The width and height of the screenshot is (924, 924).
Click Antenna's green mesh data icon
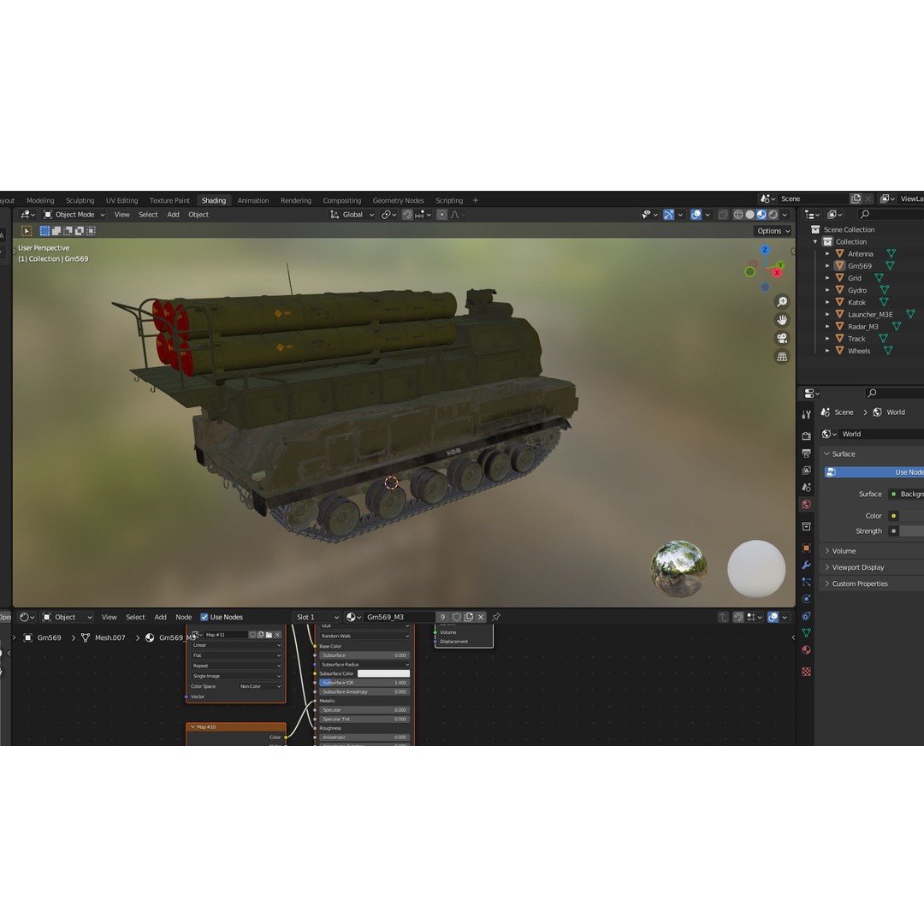pyautogui.click(x=891, y=253)
